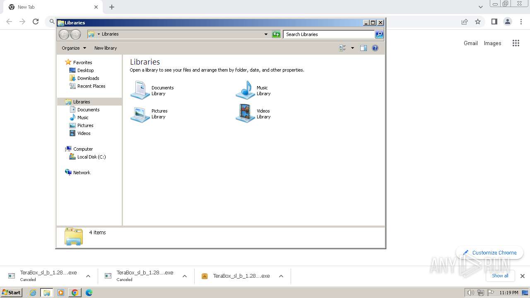Select the New Tab Chrome tab
Viewport: 530px width, 298px height.
[x=53, y=7]
